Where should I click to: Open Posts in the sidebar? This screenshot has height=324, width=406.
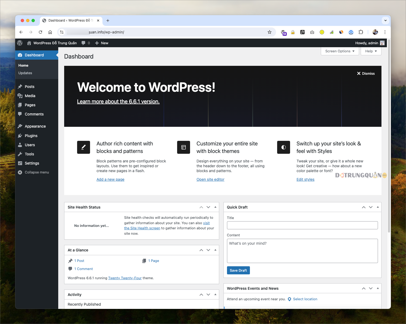coord(37,87)
